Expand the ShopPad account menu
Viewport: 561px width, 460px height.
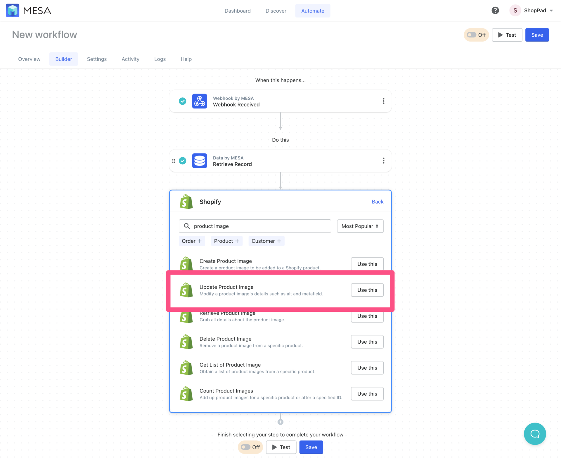coord(535,11)
